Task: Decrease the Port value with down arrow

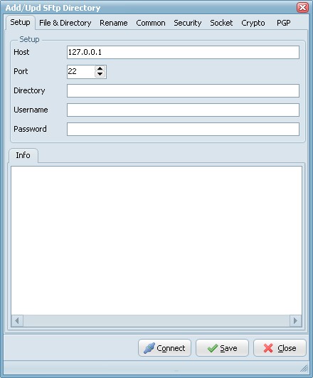Action: 100,74
